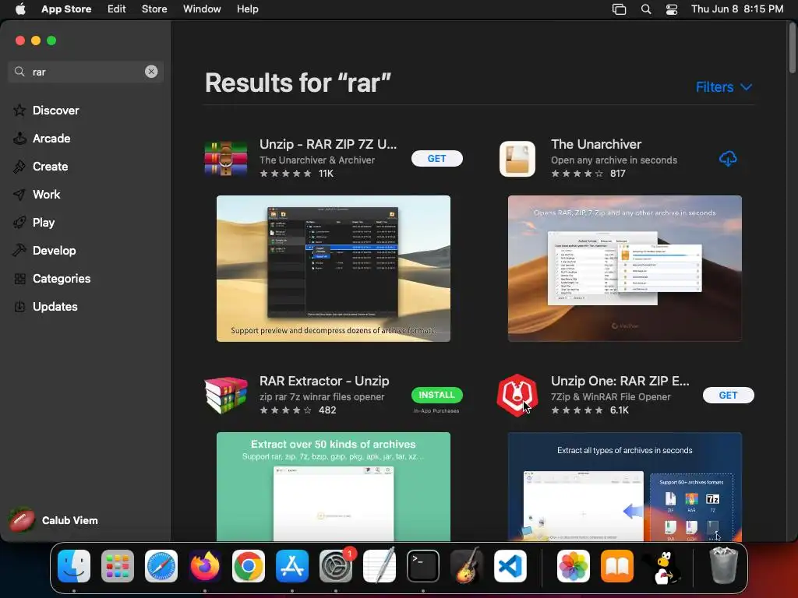Open Launchpad from the Dock

118,566
